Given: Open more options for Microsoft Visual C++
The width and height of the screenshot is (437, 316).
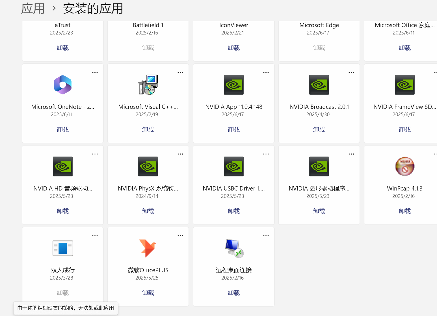Looking at the screenshot, I should click(x=180, y=72).
